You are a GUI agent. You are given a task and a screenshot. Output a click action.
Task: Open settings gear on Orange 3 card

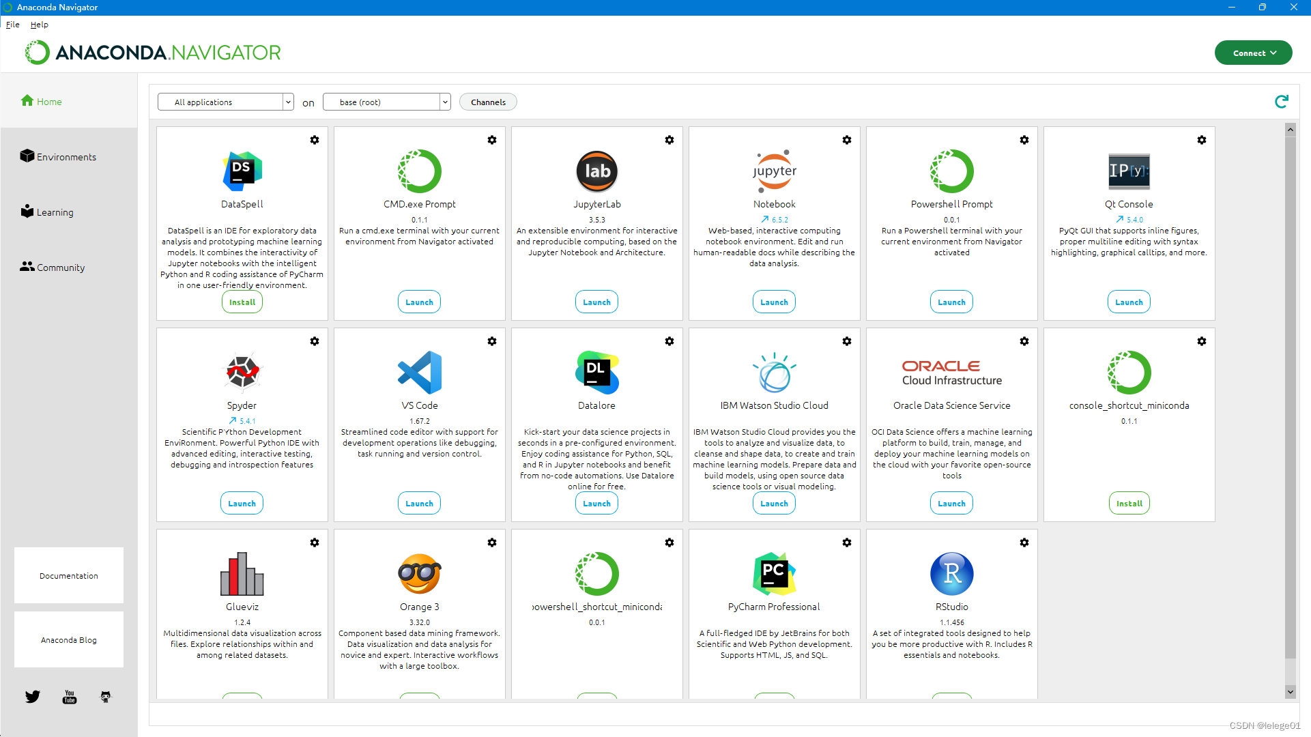[492, 543]
